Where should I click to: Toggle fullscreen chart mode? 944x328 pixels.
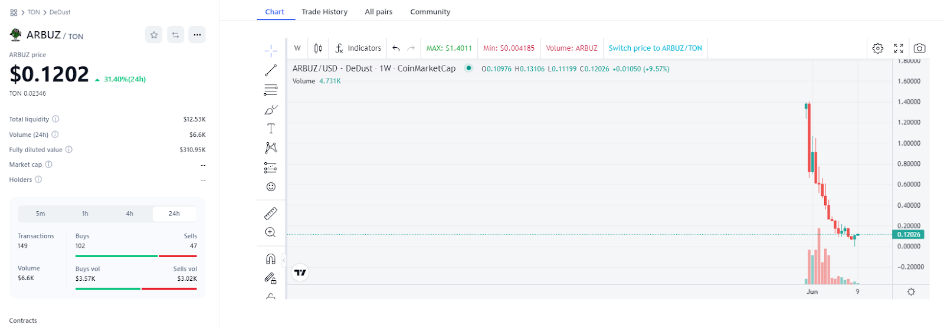point(899,48)
